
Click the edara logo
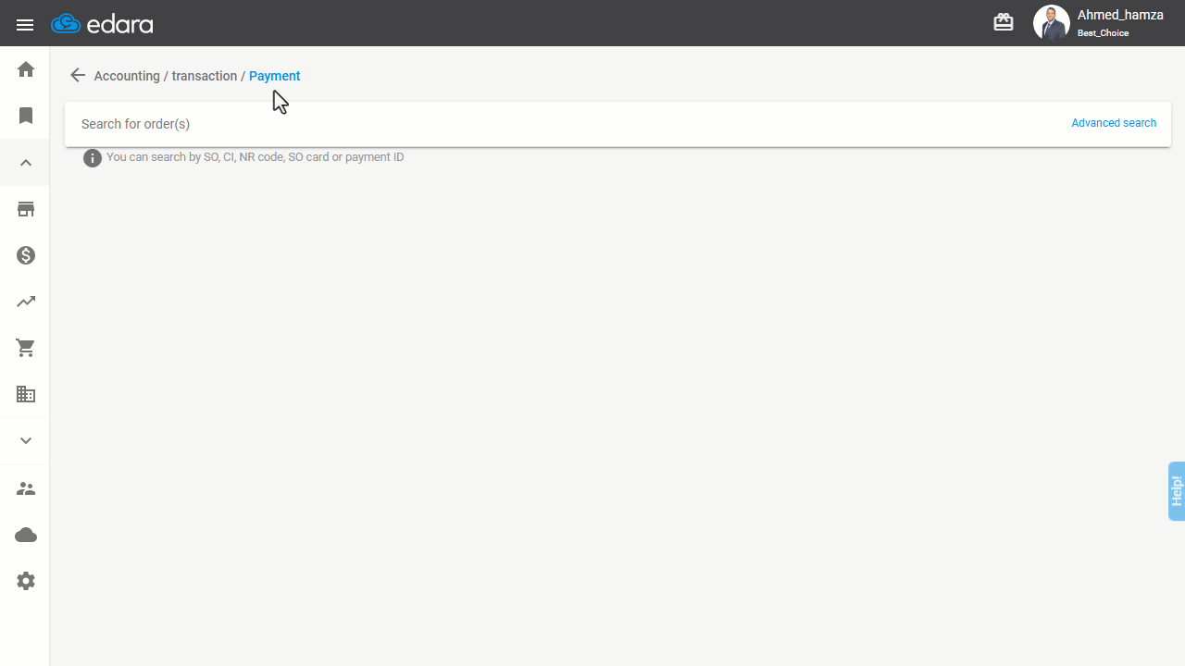point(102,24)
